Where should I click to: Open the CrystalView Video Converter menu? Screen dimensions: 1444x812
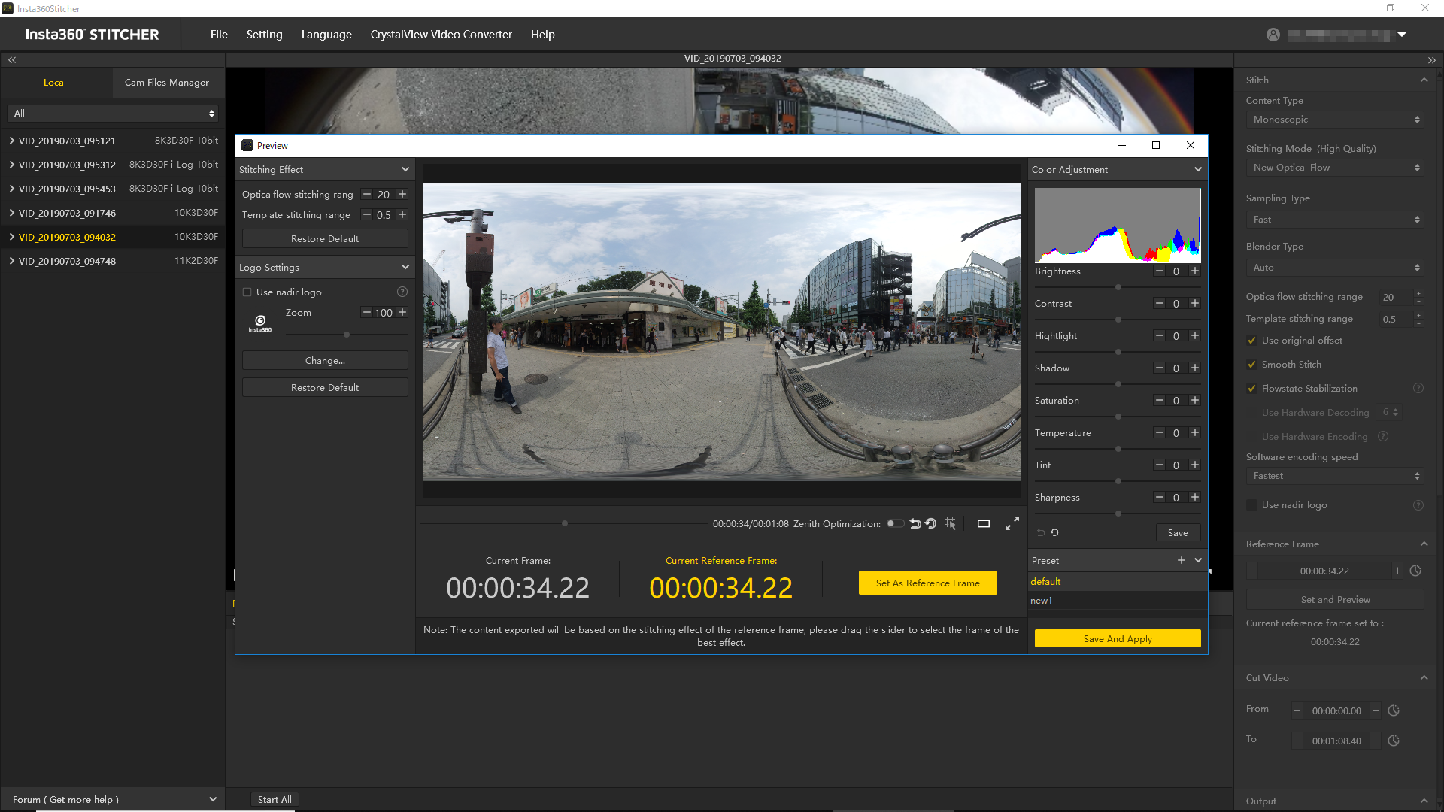(x=441, y=35)
